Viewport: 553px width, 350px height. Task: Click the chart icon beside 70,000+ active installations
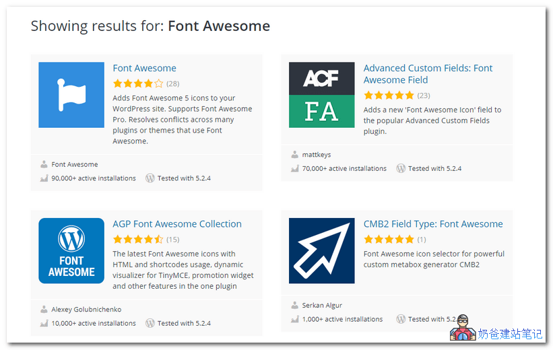[x=295, y=168]
